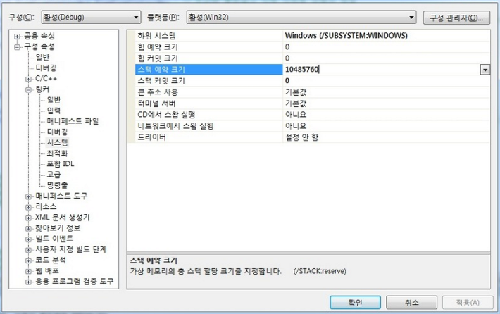Open the 플랫폼 platform dropdown
The width and height of the screenshot is (500, 314).
[x=301, y=17]
